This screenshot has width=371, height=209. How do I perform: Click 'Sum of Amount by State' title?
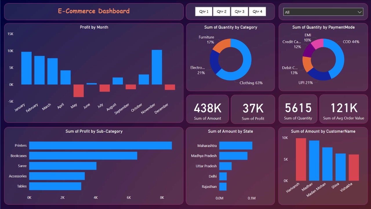pos(230,131)
